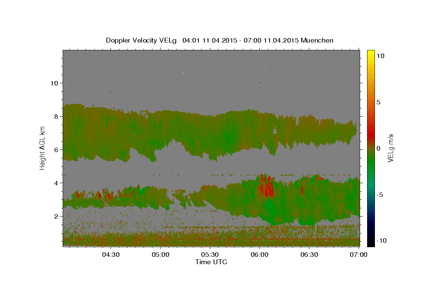This screenshot has height=296, width=445.
Task: Click the height axis label 10
Action: click(54, 83)
